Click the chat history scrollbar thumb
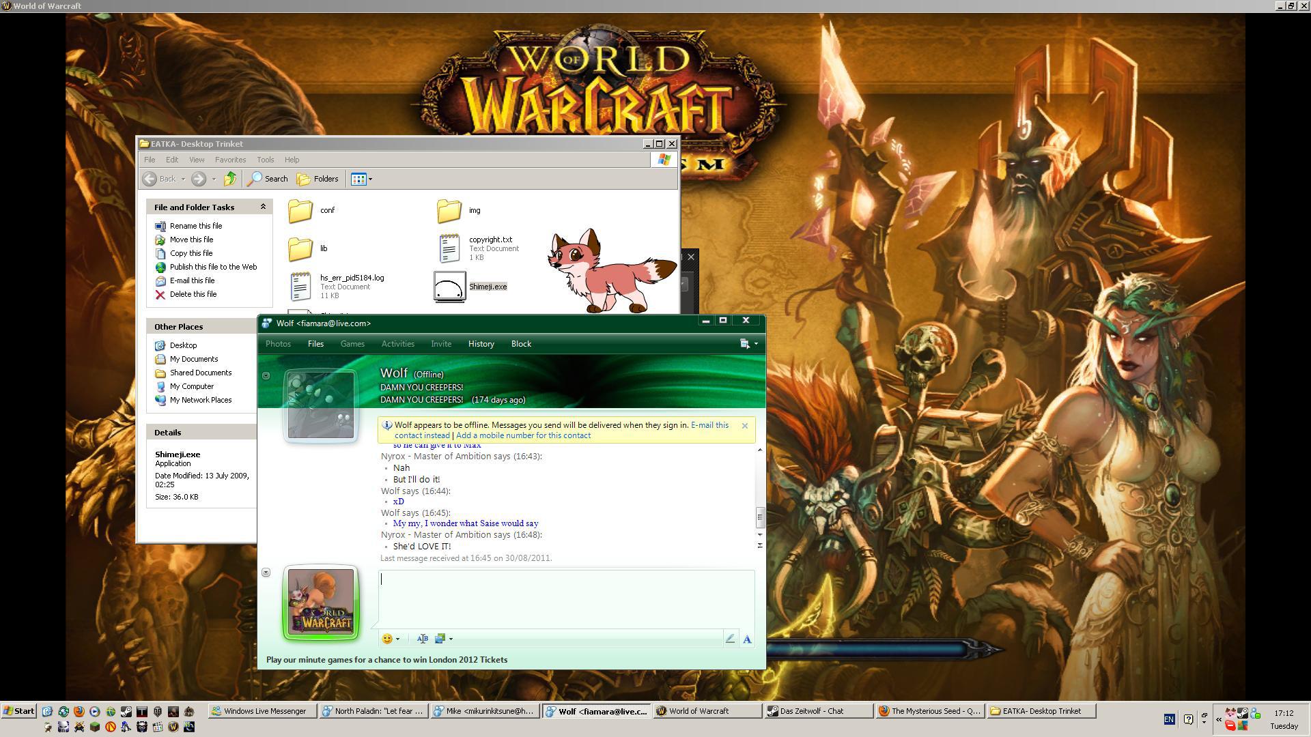Image resolution: width=1311 pixels, height=737 pixels. coord(759,517)
